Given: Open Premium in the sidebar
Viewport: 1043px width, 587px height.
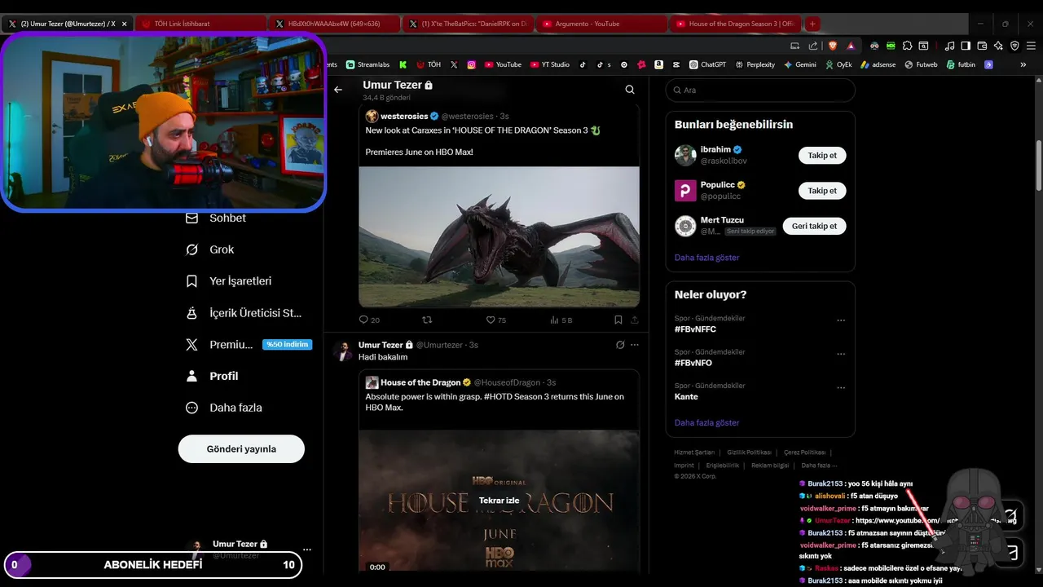Looking at the screenshot, I should coord(249,345).
